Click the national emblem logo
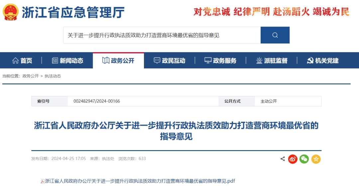 tap(11, 12)
